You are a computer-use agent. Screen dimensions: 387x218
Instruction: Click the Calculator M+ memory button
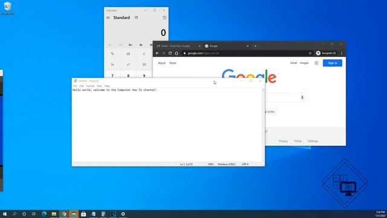coord(131,45)
